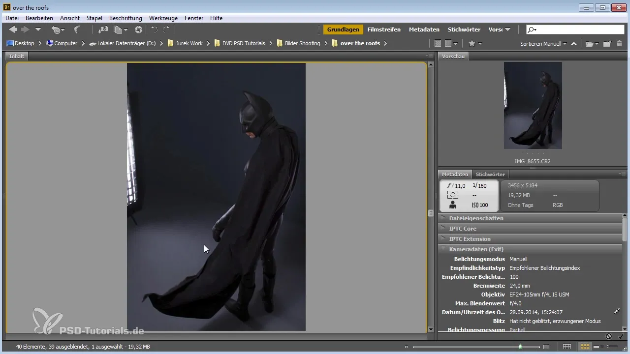Open the parent/favorites dropdown arrow next to navigation arrows
Screen dimensions: 630x354
38,30
